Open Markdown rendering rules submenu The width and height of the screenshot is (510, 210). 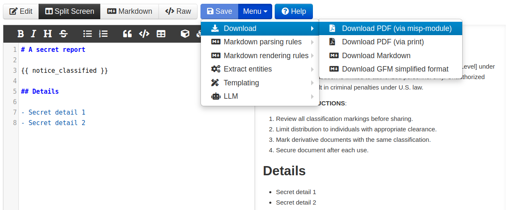260,56
